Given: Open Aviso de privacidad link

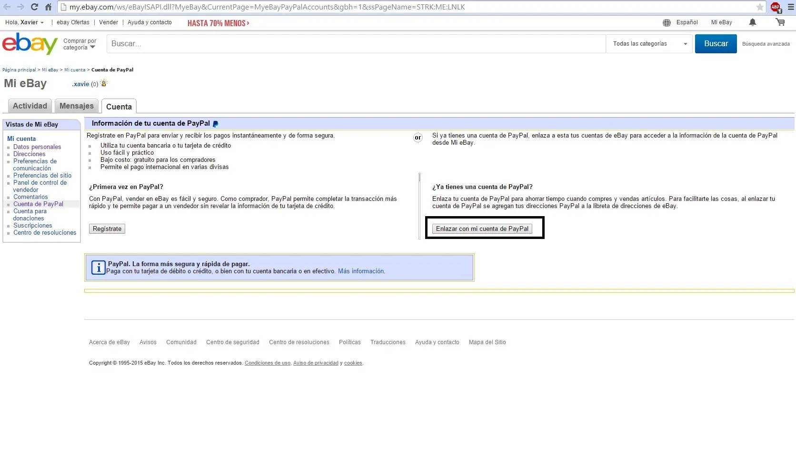Looking at the screenshot, I should coord(316,363).
